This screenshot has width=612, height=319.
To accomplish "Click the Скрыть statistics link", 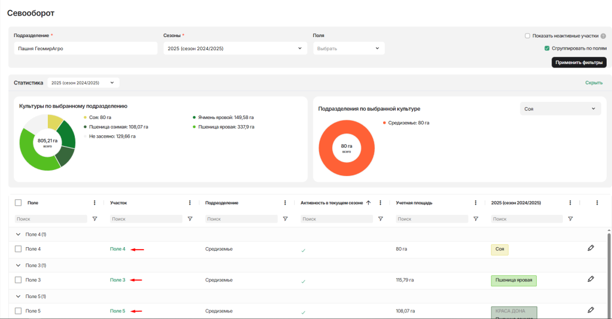I will 593,83.
